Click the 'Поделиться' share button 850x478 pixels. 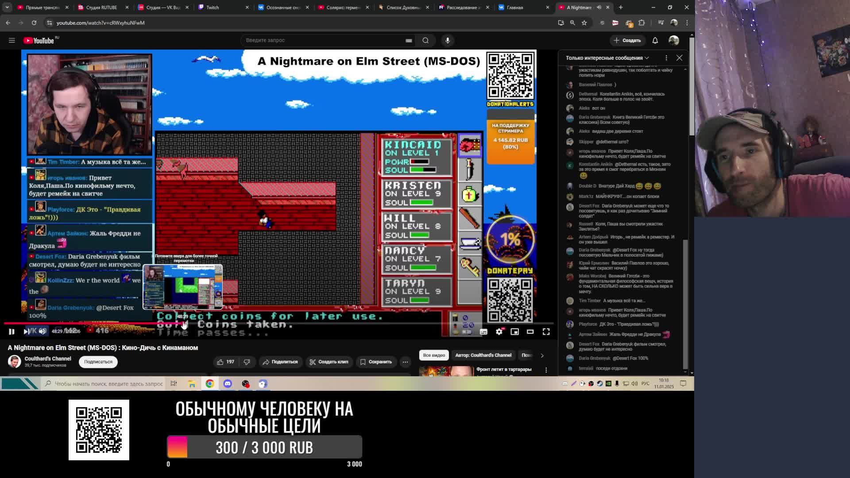click(280, 362)
